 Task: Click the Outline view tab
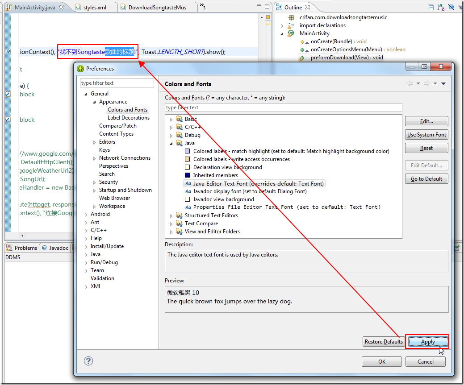pyautogui.click(x=293, y=8)
